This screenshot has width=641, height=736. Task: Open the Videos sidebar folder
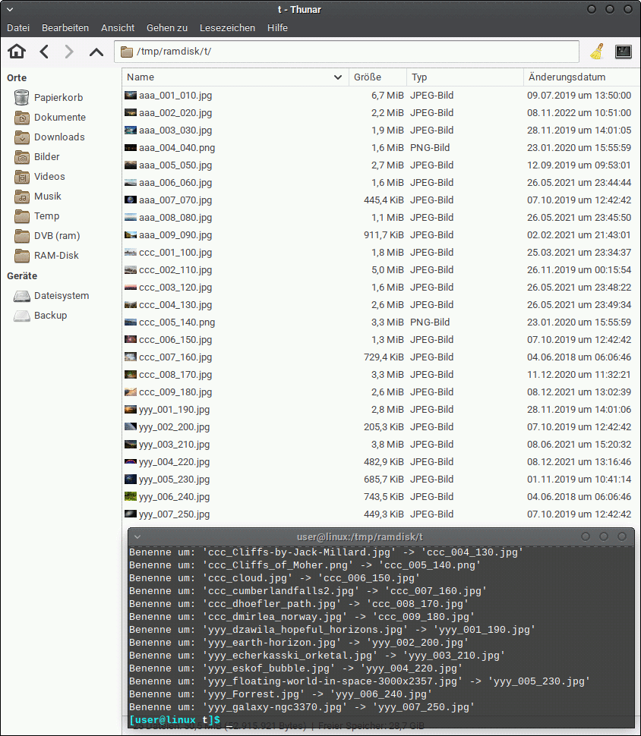point(40,177)
